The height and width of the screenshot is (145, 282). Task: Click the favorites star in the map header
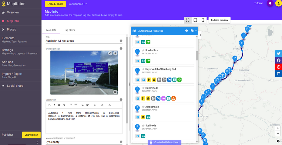coord(187,31)
